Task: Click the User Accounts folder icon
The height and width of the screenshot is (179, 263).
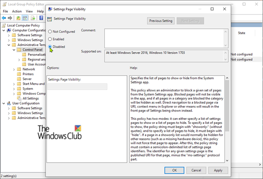Action: (24, 64)
